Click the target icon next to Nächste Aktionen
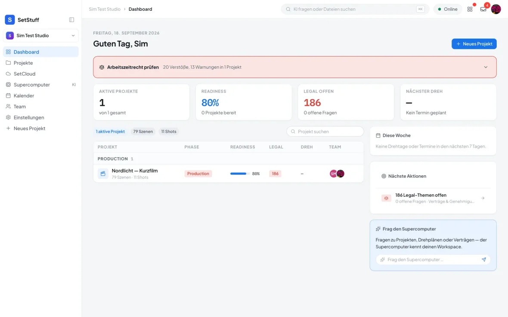 [x=384, y=176]
